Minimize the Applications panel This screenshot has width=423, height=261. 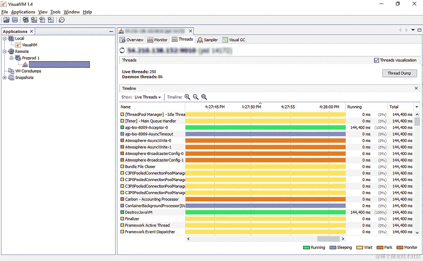click(x=111, y=32)
